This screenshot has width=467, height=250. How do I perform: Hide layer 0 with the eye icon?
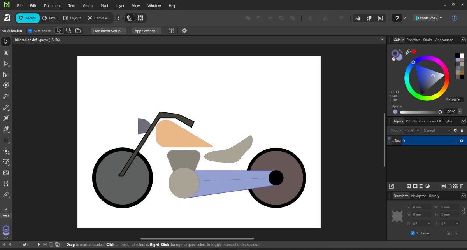462,141
